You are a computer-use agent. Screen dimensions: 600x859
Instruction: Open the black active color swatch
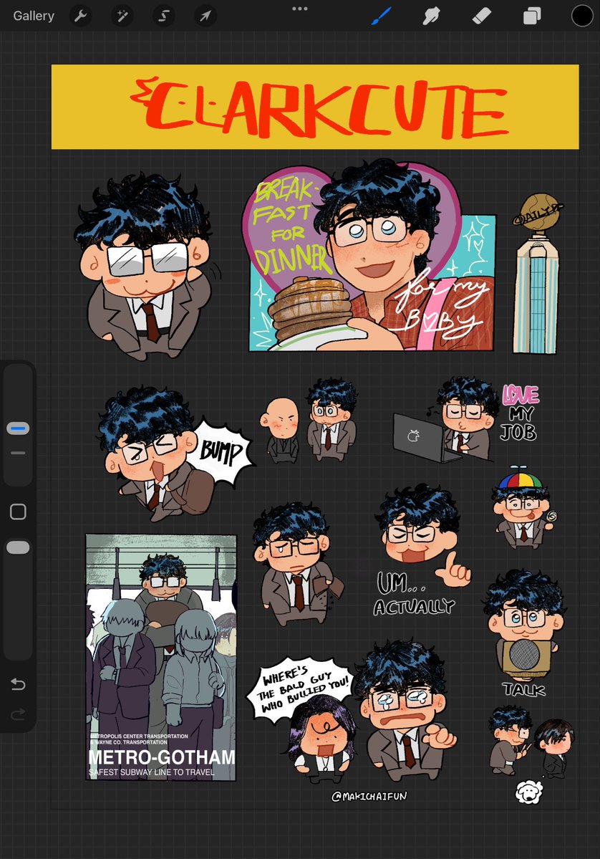pos(582,16)
